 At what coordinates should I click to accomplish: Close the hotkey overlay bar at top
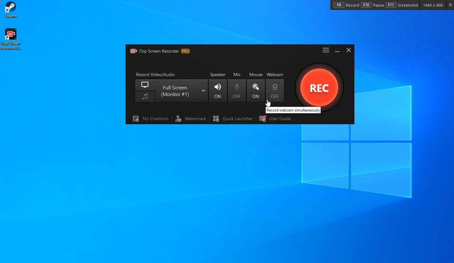click(450, 5)
